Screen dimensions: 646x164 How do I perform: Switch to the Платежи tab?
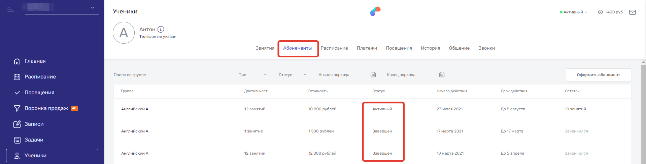[367, 48]
